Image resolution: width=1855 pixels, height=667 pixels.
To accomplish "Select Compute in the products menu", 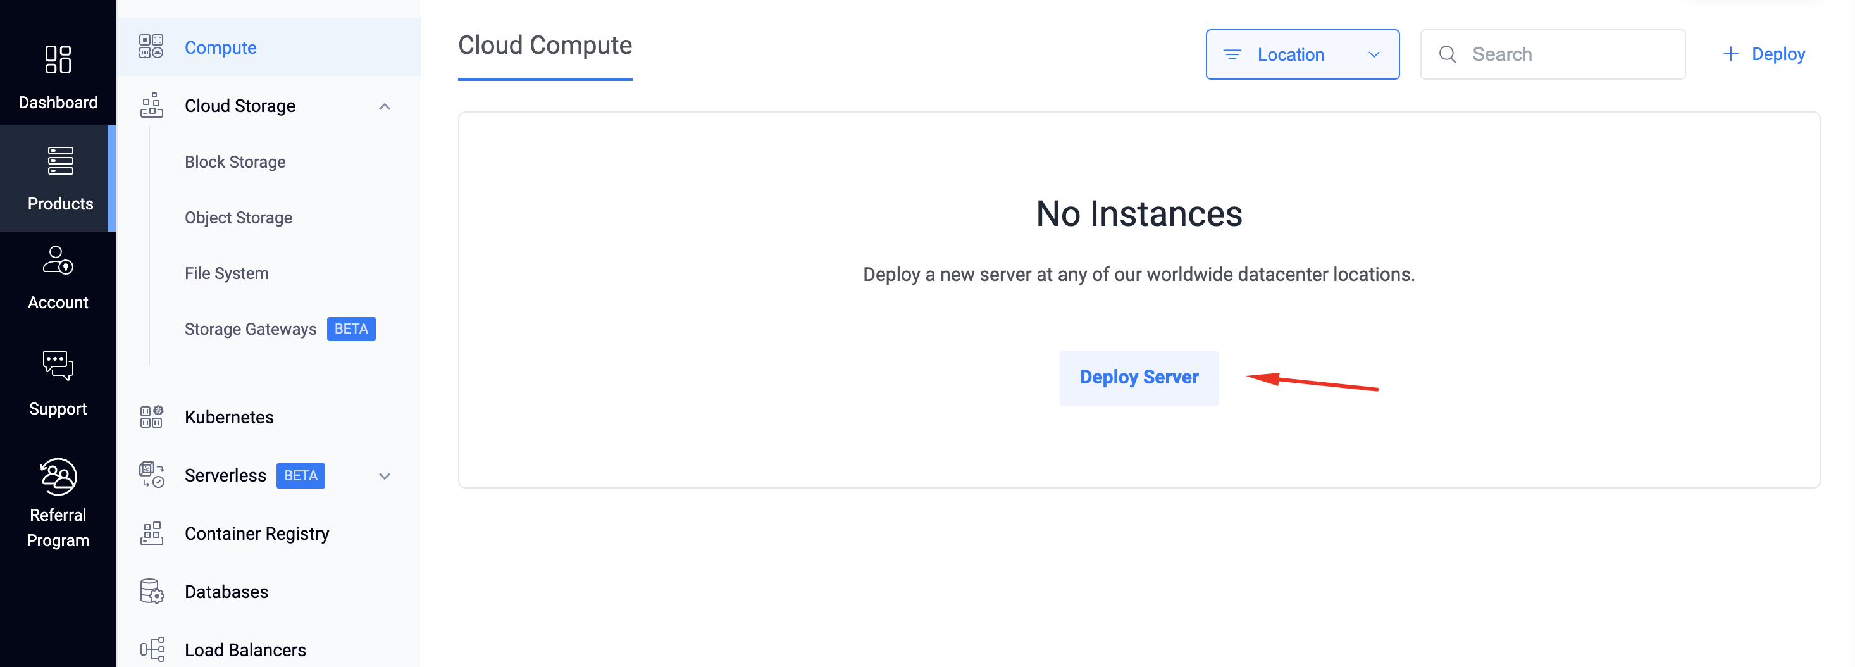I will (x=220, y=47).
